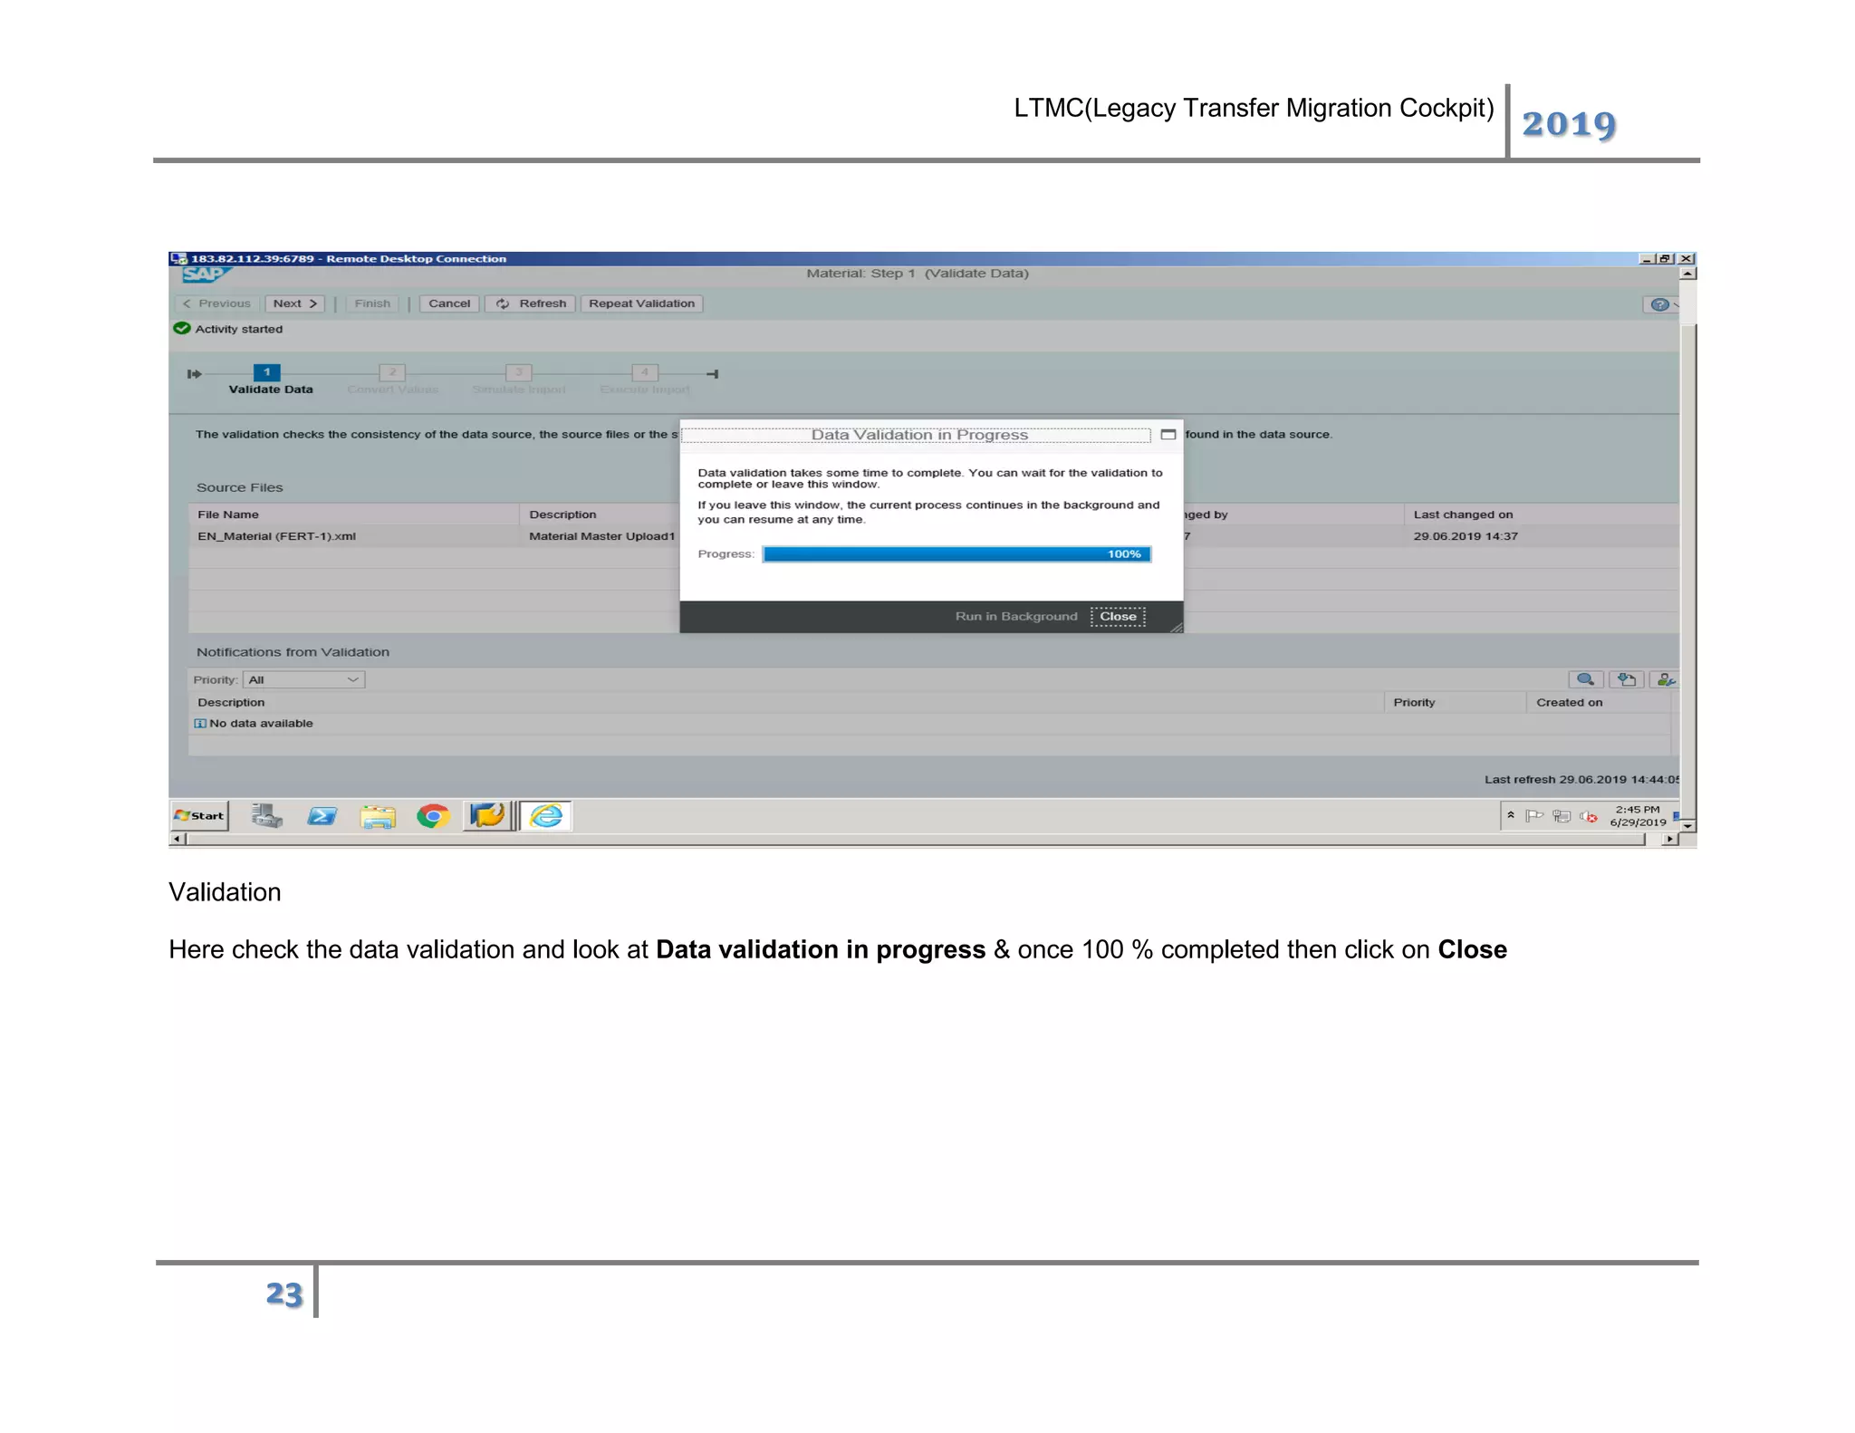Click the search icon in notifications toolbar

pyautogui.click(x=1585, y=679)
